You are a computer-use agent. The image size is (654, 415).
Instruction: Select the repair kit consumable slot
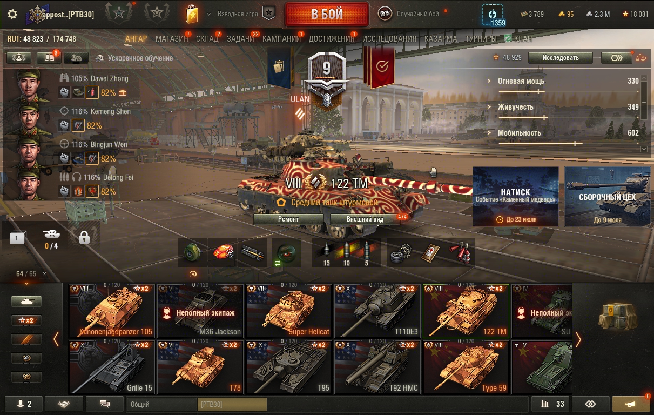(x=402, y=252)
